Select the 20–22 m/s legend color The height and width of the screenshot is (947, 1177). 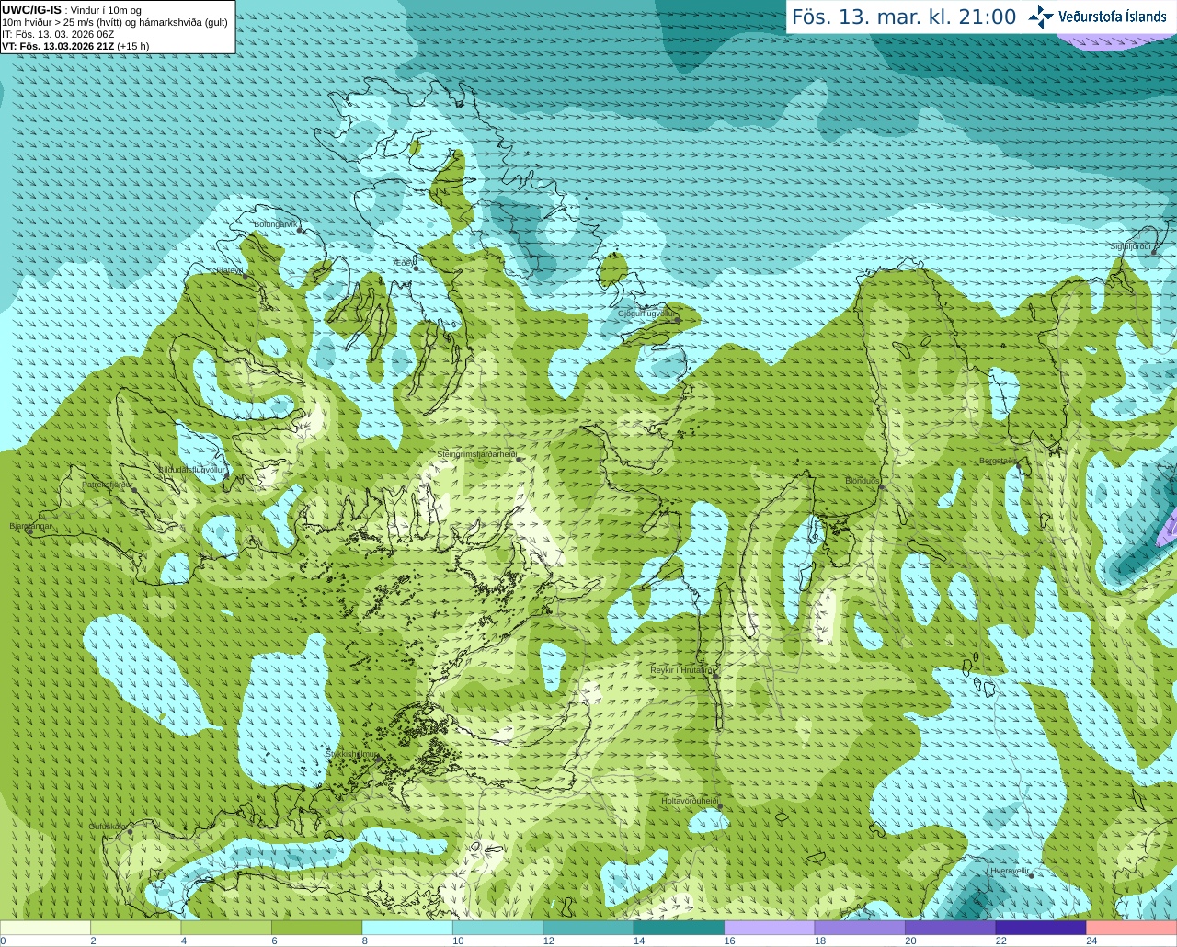point(951,928)
